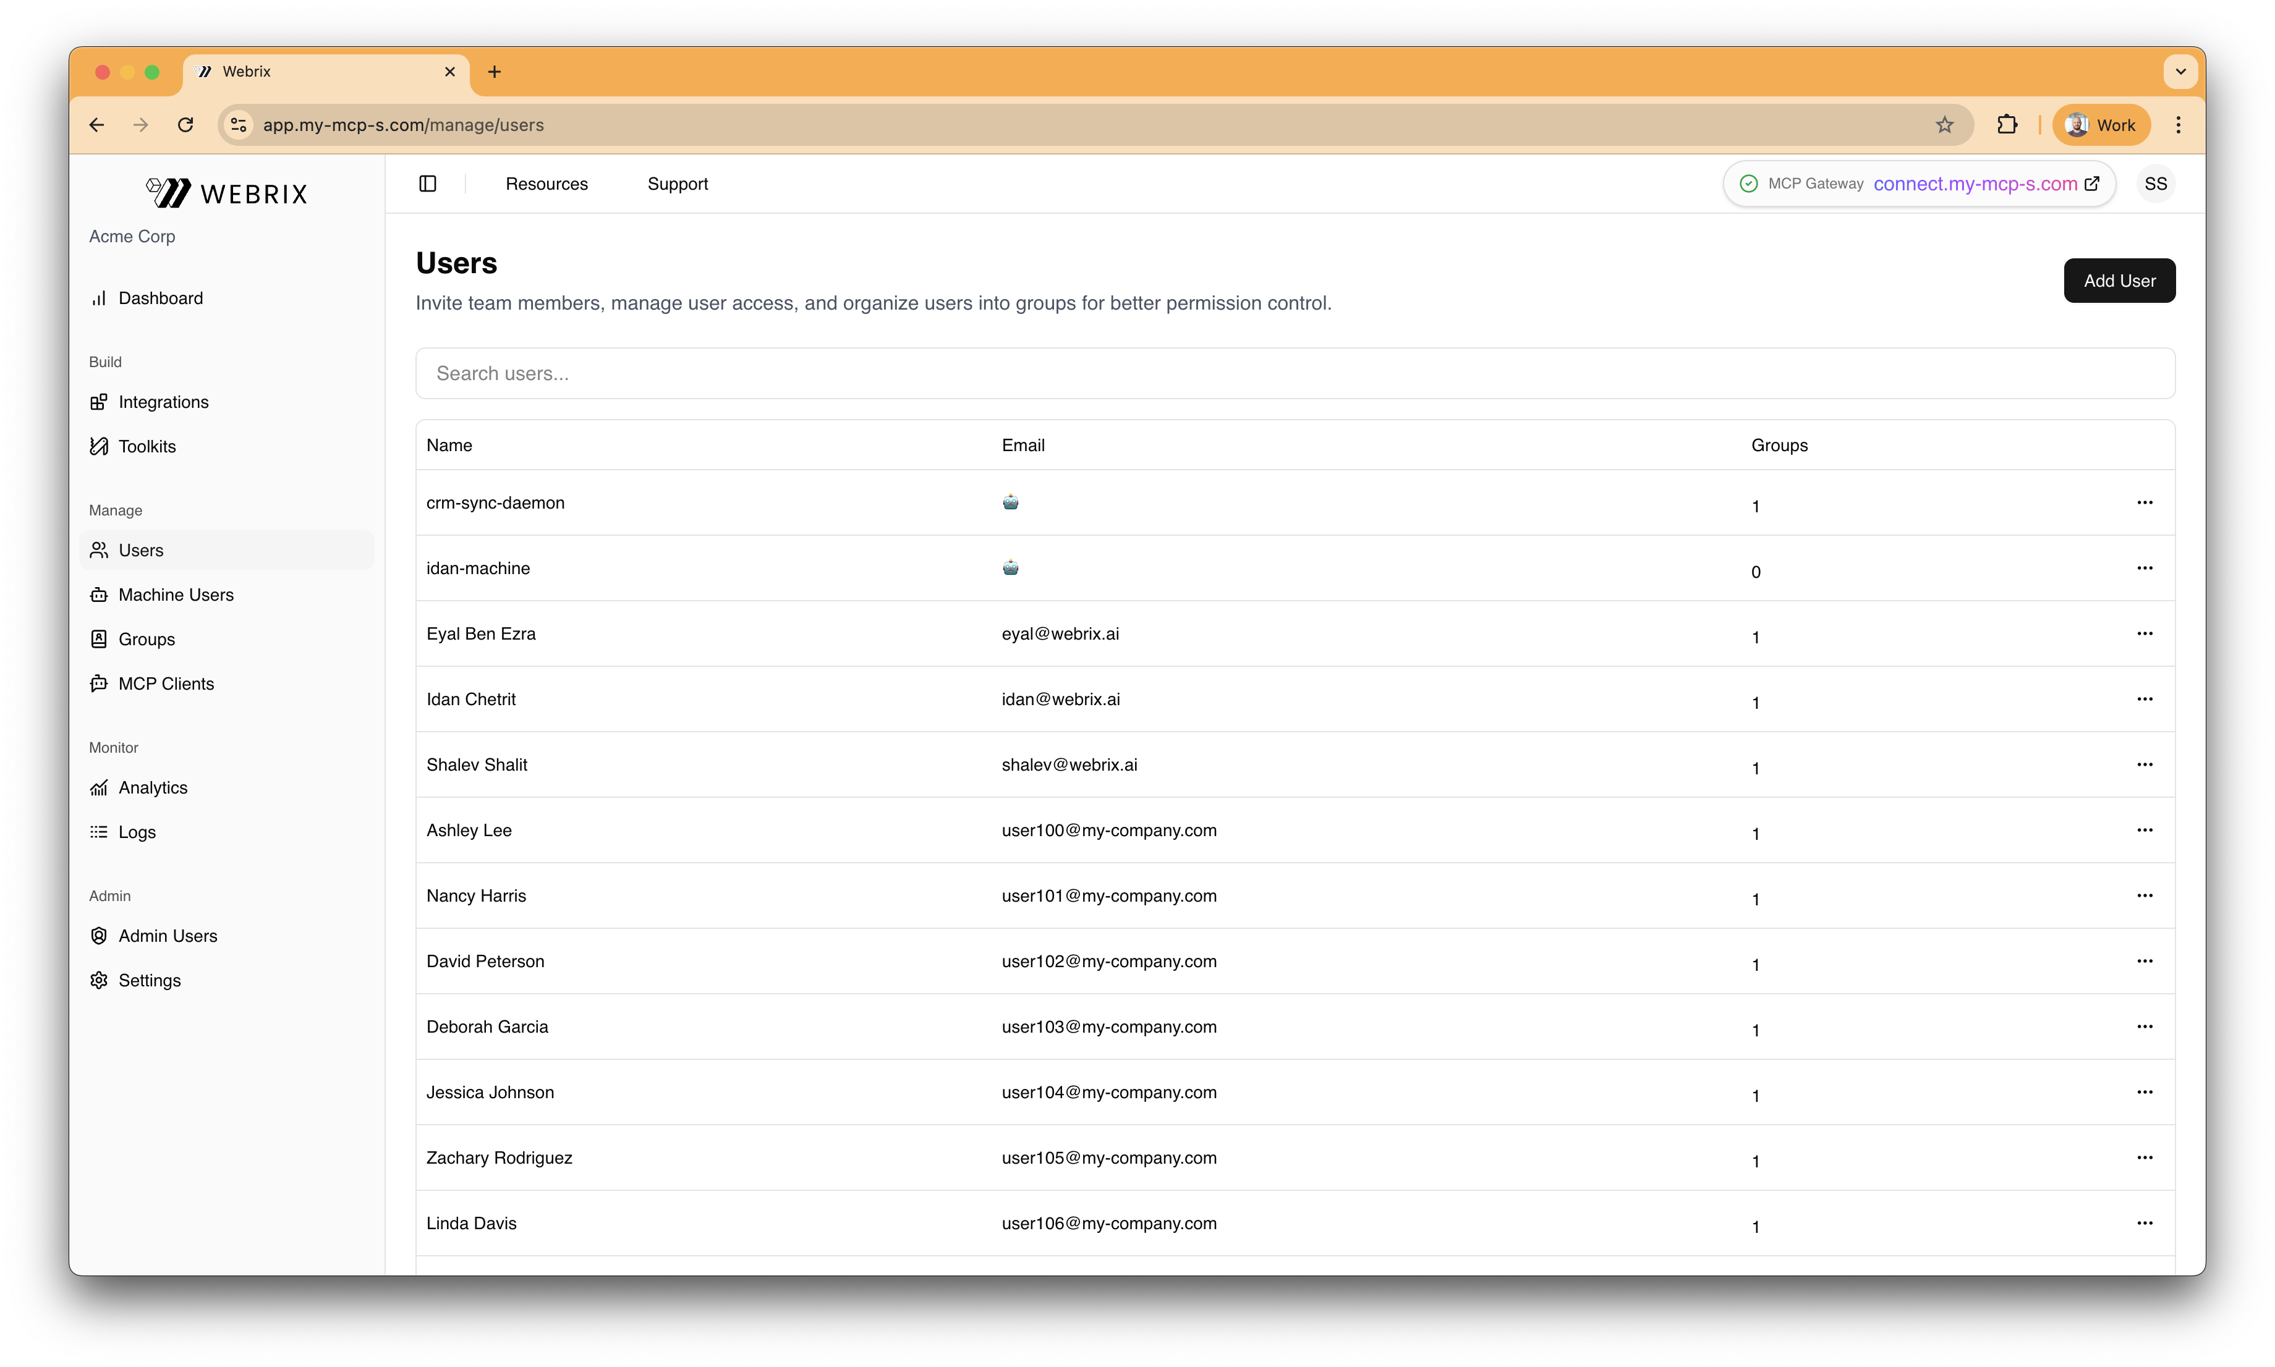Toggle the sidebar collapse icon
This screenshot has height=1367, width=2275.
(x=428, y=184)
